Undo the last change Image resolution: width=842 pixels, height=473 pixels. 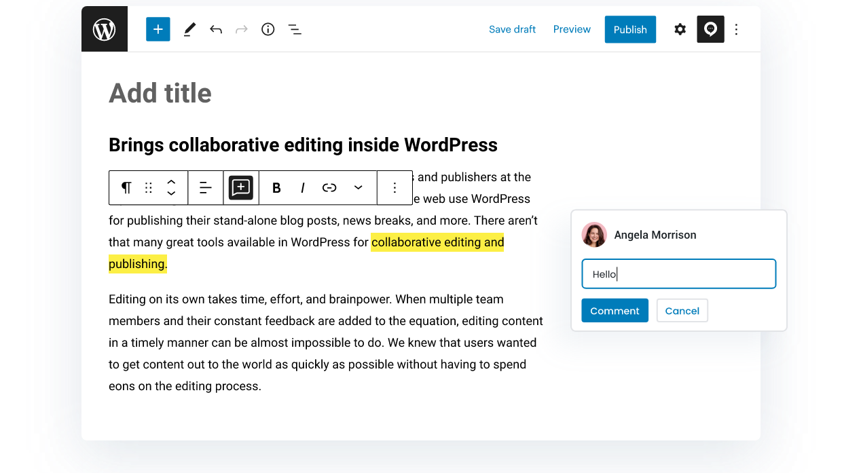click(216, 29)
